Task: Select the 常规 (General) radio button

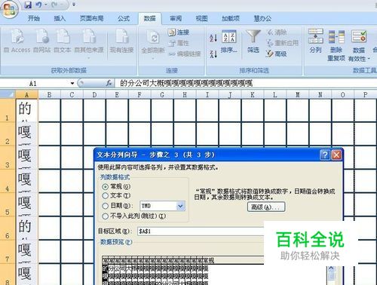Action: pos(106,187)
